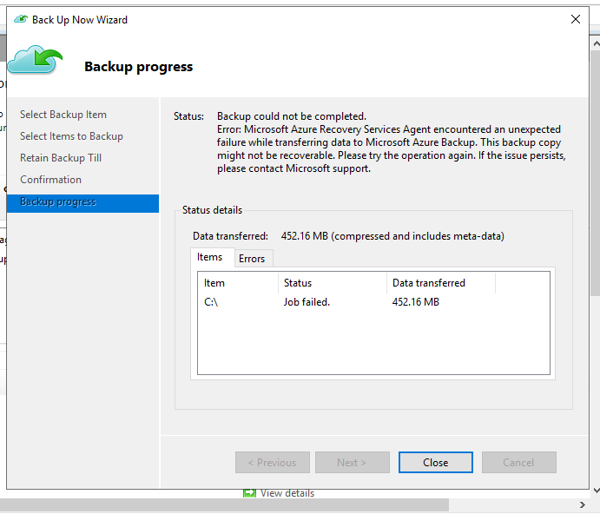Open the Confirmation step
600x514 pixels.
pyautogui.click(x=50, y=180)
